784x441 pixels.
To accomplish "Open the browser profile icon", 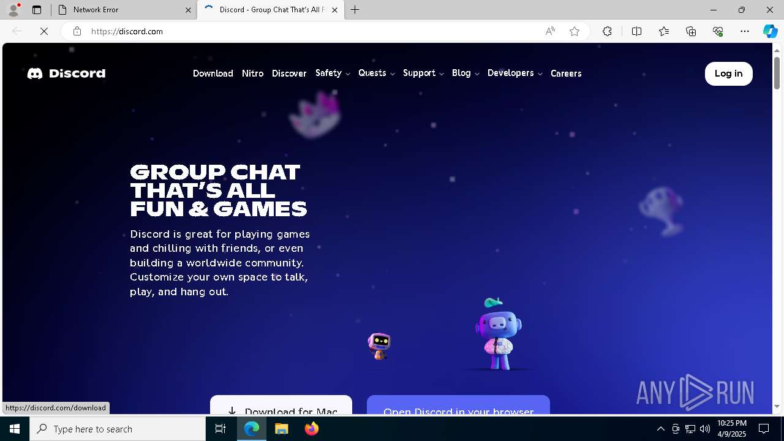I will 13,10.
